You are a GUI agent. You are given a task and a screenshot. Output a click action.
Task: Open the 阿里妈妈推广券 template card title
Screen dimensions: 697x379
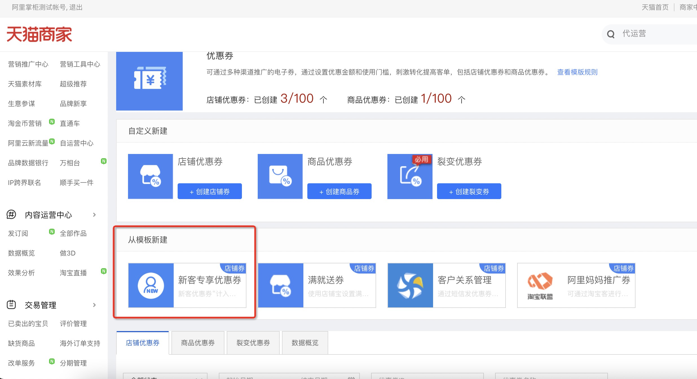(x=599, y=280)
